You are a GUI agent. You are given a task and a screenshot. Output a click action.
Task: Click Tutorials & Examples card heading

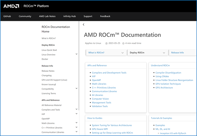tap(162, 118)
